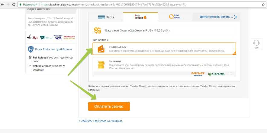Reload the page with refresh icon
The width and height of the screenshot is (267, 133).
[x=14, y=5]
